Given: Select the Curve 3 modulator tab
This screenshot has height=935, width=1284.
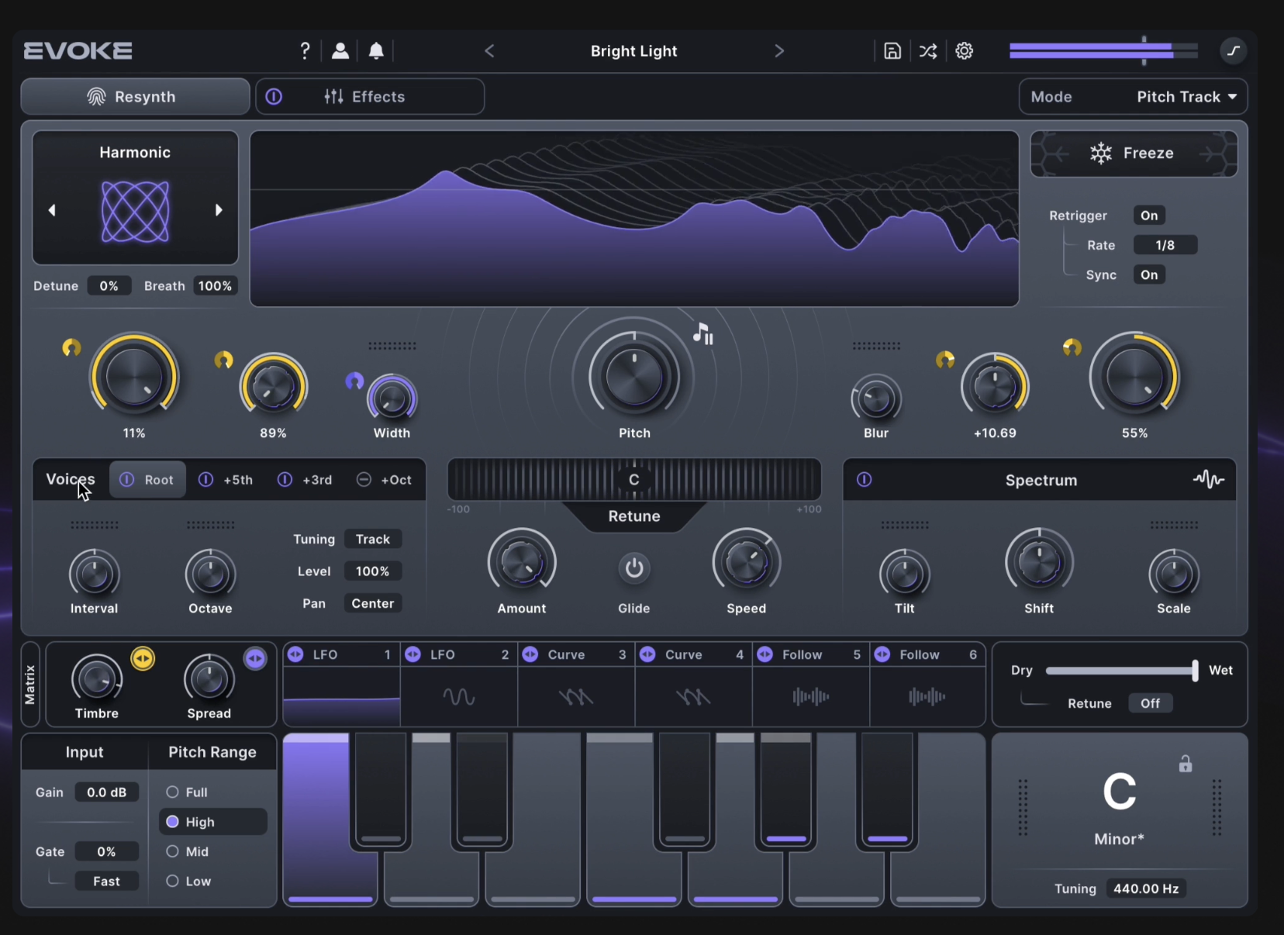Looking at the screenshot, I should point(576,654).
